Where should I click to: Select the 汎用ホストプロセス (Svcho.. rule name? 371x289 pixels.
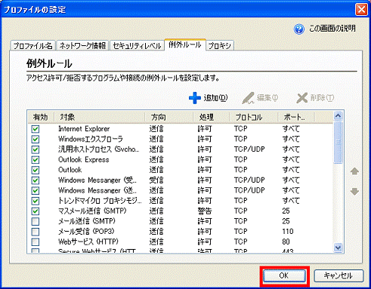[x=99, y=149]
